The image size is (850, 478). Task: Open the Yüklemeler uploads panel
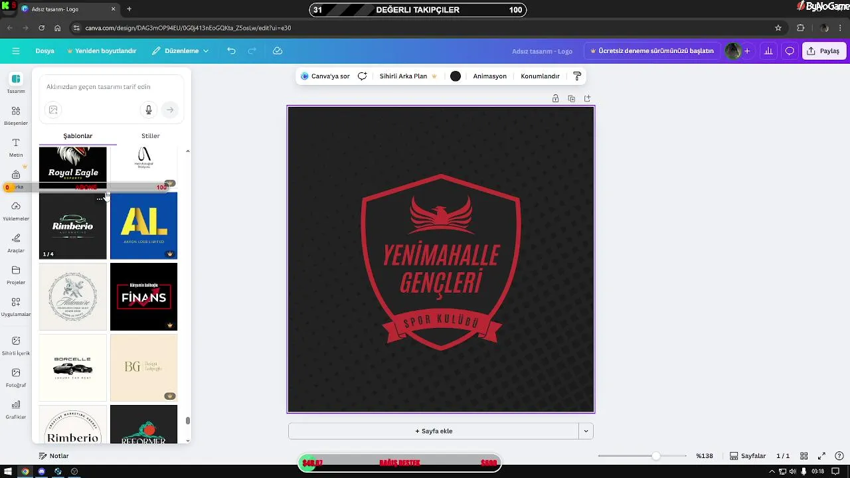coord(16,211)
